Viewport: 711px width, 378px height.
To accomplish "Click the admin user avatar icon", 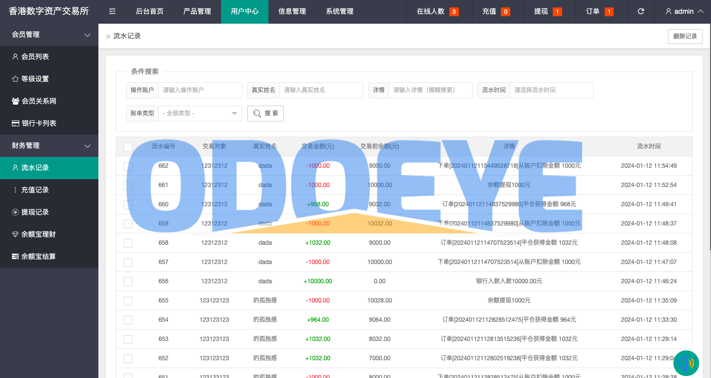I will coord(668,11).
